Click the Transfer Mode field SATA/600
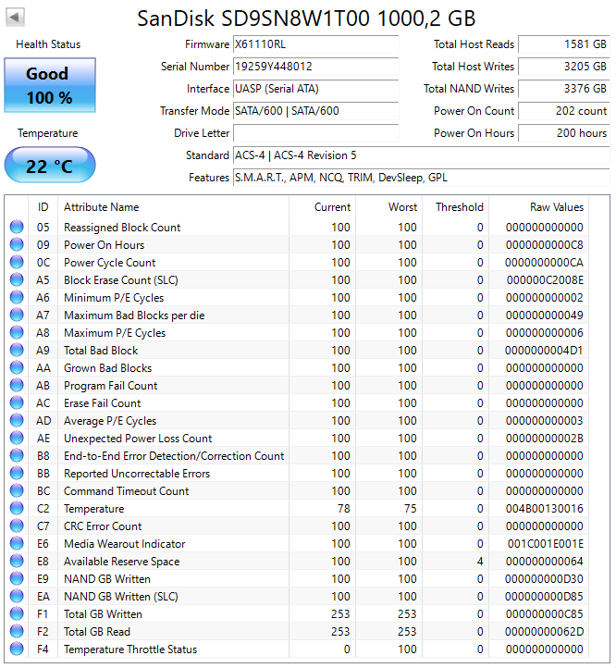This screenshot has width=616, height=668. tap(315, 111)
